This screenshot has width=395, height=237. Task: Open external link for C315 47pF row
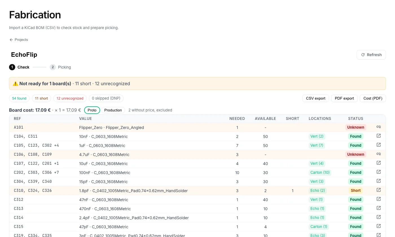[x=379, y=226]
